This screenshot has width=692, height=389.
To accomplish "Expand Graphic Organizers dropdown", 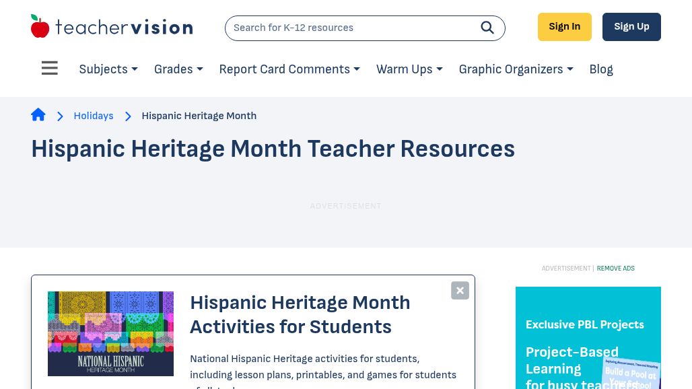I will [x=516, y=69].
